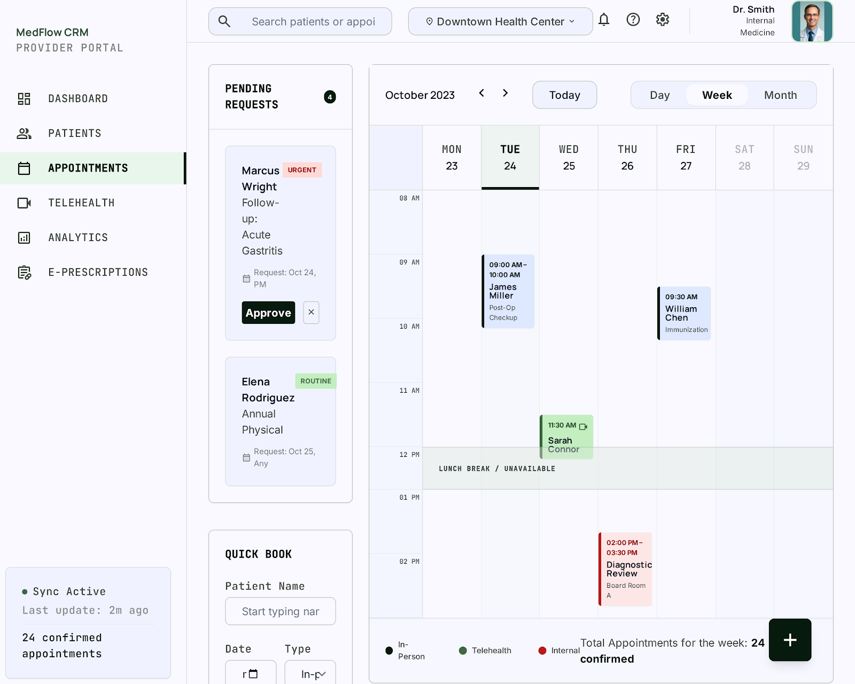Select the THU 26 column header
This screenshot has height=684, width=855.
(627, 158)
